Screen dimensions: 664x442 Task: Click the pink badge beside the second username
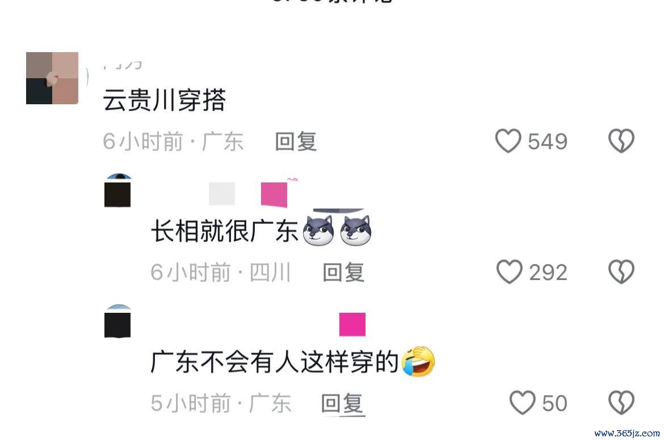coord(274,194)
